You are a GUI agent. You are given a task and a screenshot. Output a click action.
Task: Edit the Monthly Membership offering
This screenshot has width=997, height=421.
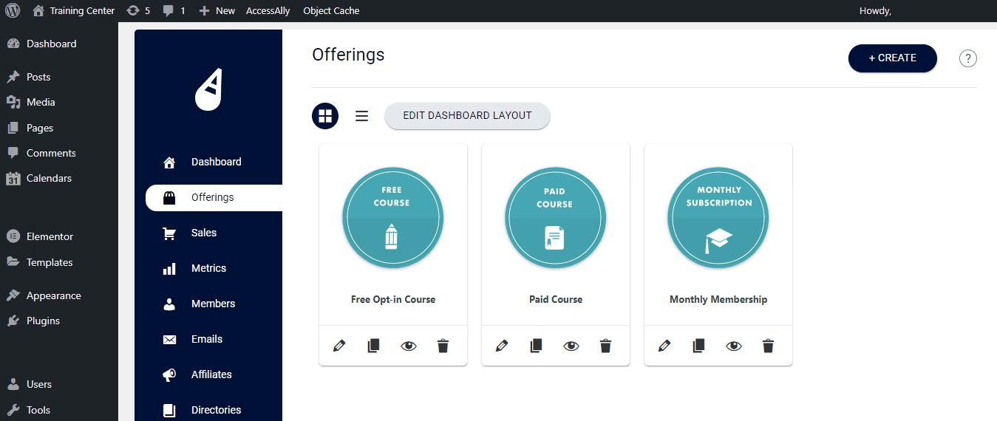(664, 346)
